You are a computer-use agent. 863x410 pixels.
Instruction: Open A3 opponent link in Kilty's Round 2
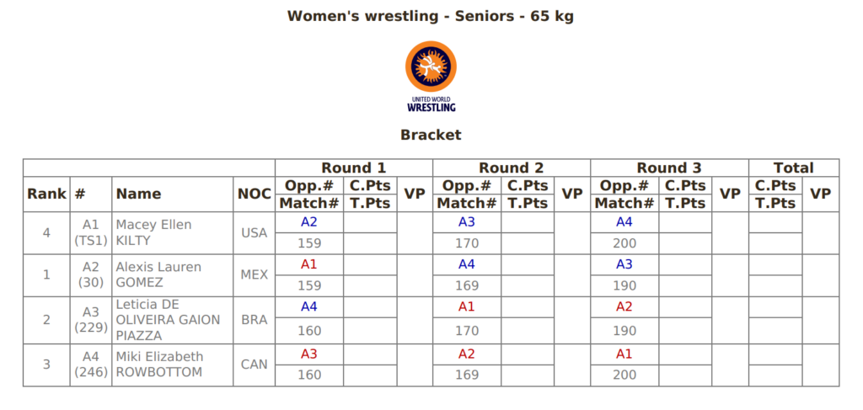(467, 222)
